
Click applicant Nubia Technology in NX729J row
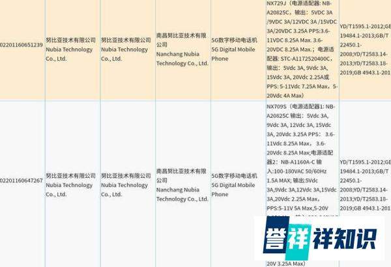click(x=70, y=49)
